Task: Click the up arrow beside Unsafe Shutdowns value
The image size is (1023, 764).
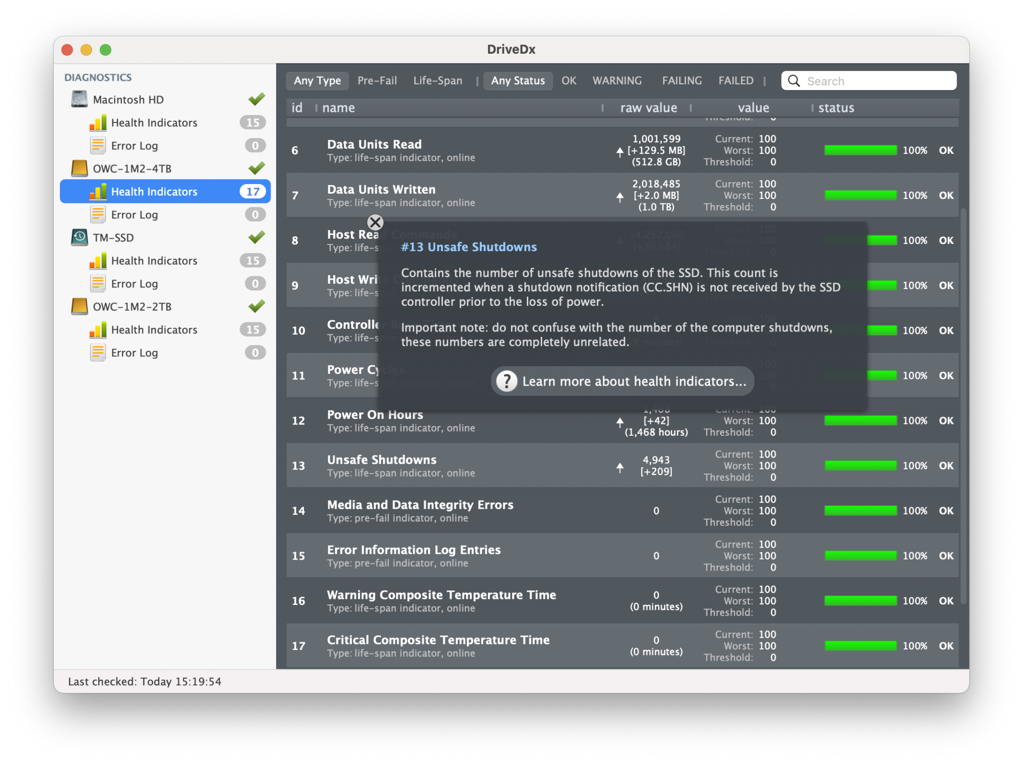Action: click(x=620, y=467)
